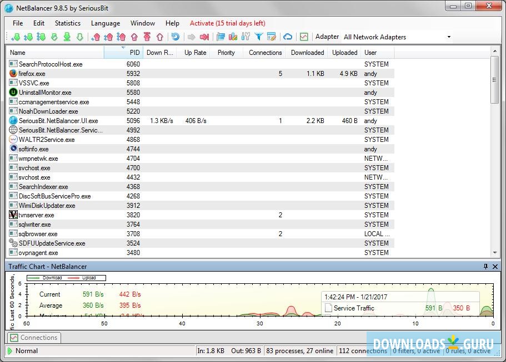The width and height of the screenshot is (506, 362).
Task: Click the red arrow-to-bar toolbar icon
Action: point(204,37)
